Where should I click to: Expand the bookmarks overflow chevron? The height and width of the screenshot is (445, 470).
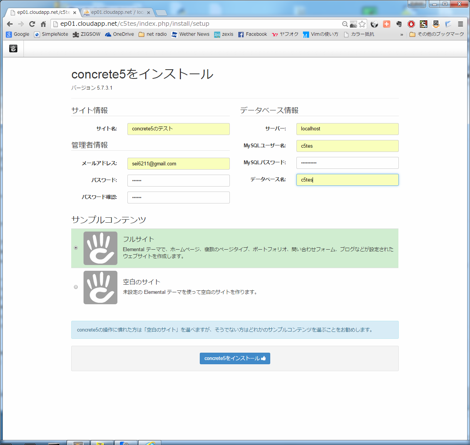[402, 35]
